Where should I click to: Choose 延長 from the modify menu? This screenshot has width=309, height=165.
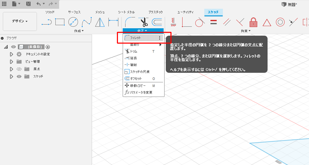point(143,58)
